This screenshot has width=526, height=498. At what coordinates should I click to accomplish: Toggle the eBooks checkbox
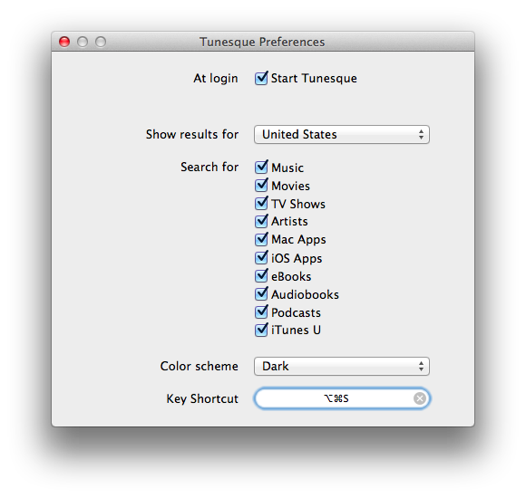coord(261,275)
